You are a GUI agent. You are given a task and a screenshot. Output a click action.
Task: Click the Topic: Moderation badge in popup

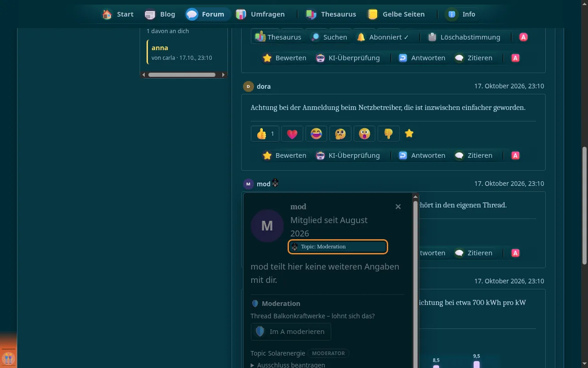(x=338, y=247)
